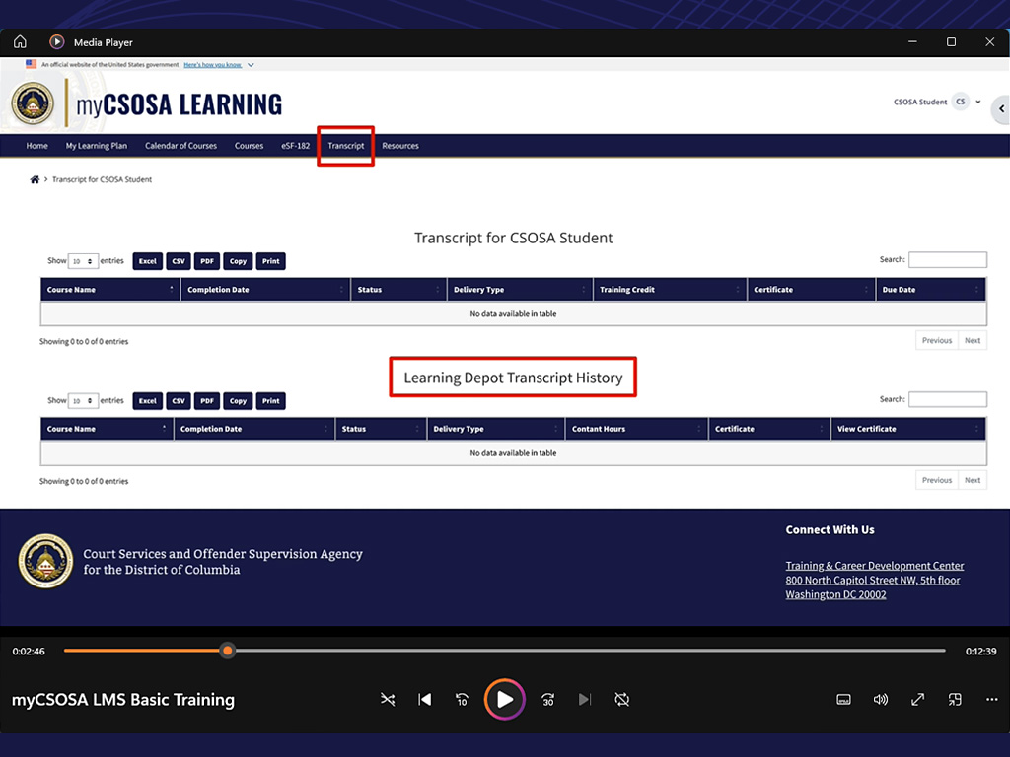Open the Show entries dropdown for the first table

[x=84, y=261]
